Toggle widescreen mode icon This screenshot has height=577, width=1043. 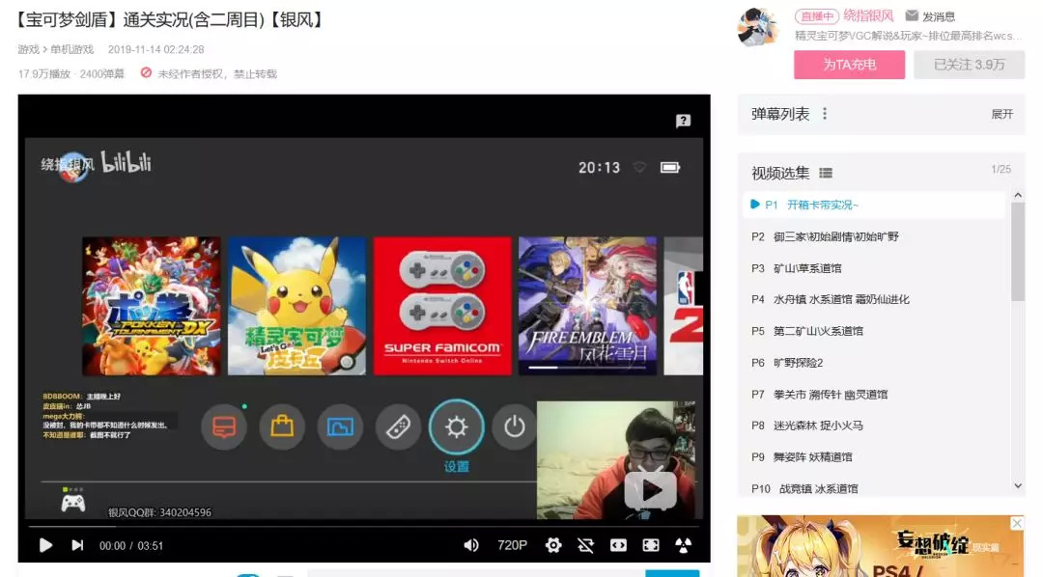[618, 546]
